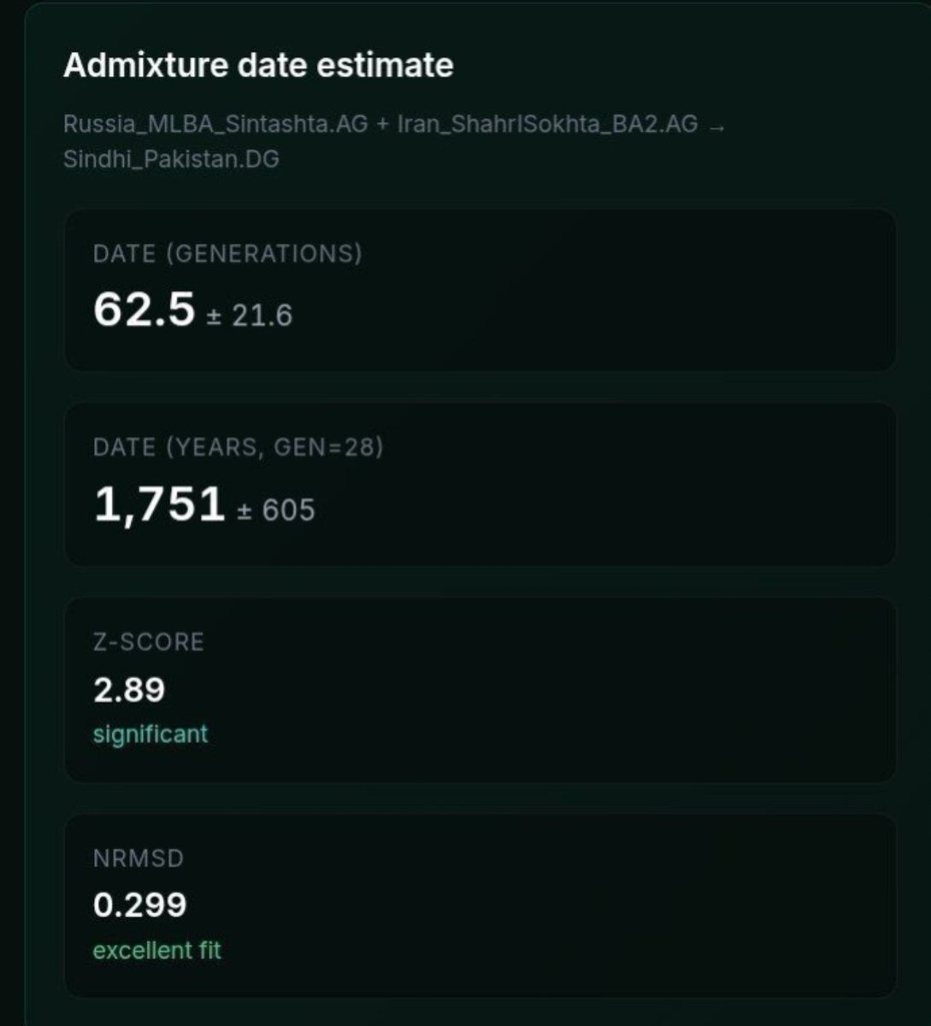Open the Date (Generations) card
This screenshot has width=931, height=1026.
pyautogui.click(x=480, y=290)
